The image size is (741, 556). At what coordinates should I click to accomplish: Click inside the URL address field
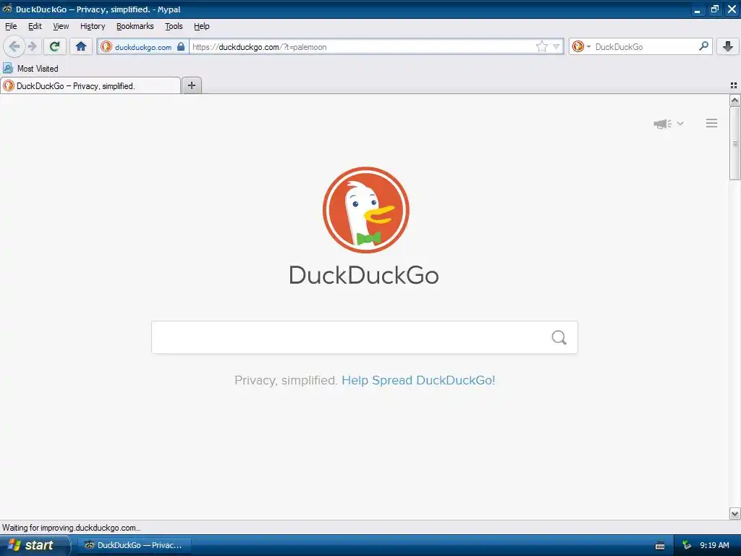tap(363, 47)
